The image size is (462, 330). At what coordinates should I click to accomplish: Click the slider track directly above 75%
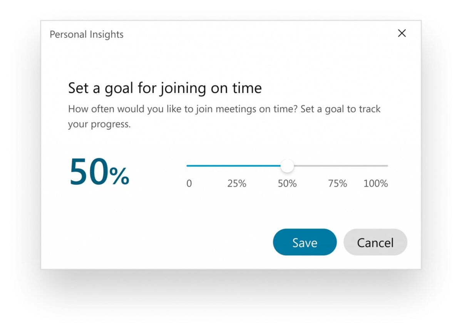point(338,166)
